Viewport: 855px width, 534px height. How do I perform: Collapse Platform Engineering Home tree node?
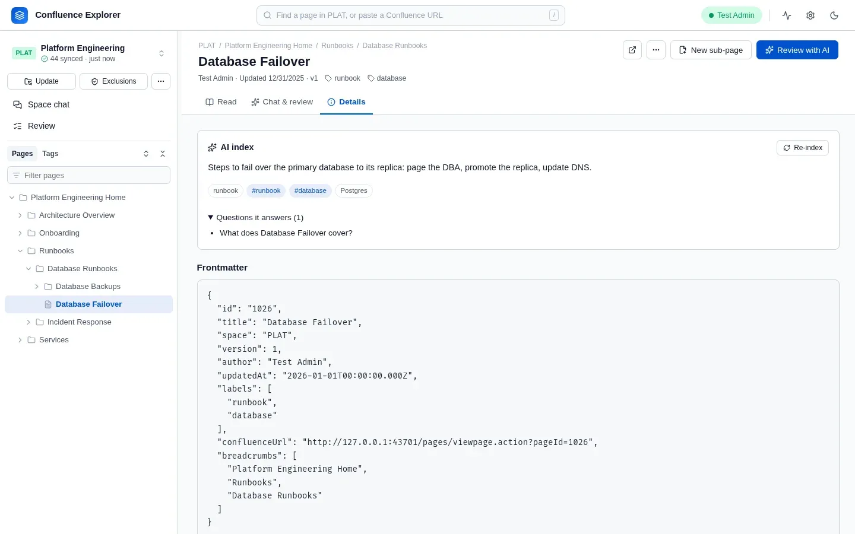12,198
